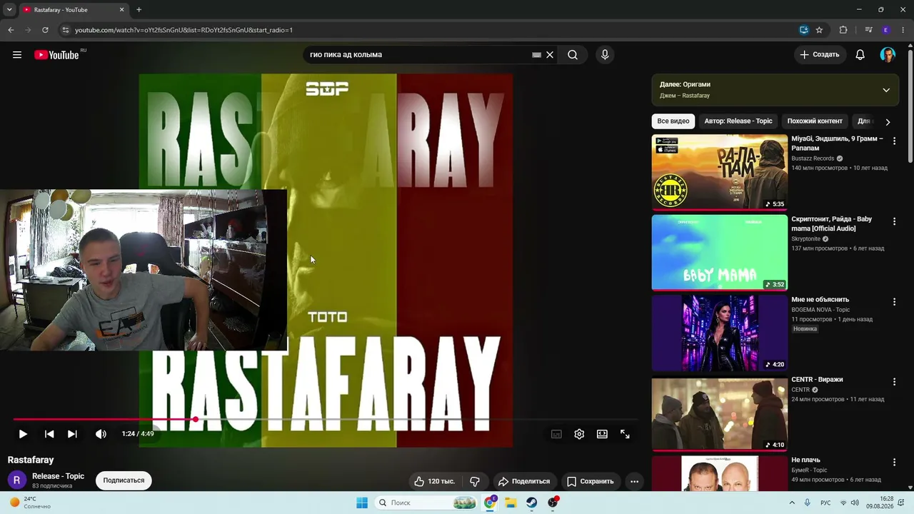
Task: Skip to the next video
Action: tap(72, 434)
